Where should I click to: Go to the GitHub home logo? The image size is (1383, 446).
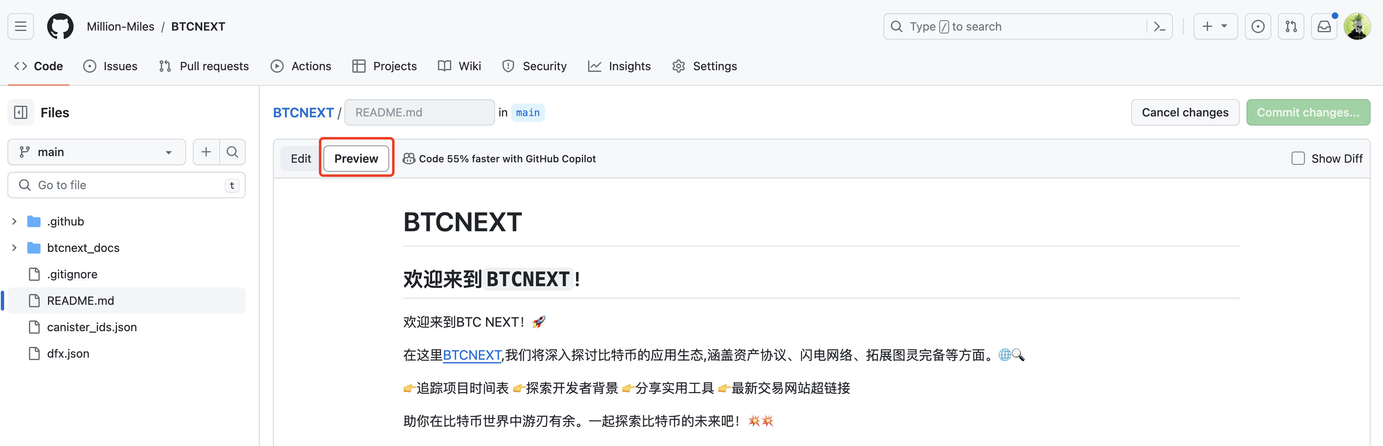(x=60, y=26)
